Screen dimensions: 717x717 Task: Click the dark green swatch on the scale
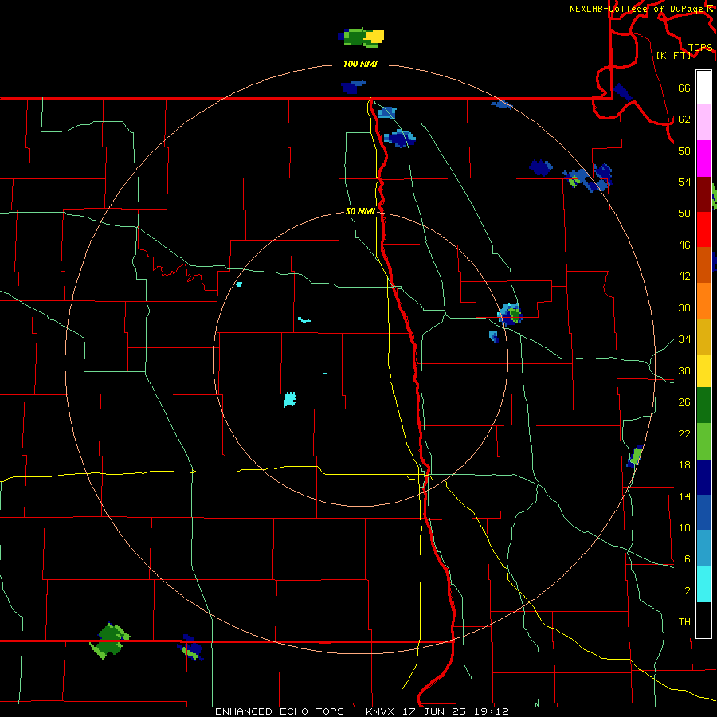pos(703,406)
